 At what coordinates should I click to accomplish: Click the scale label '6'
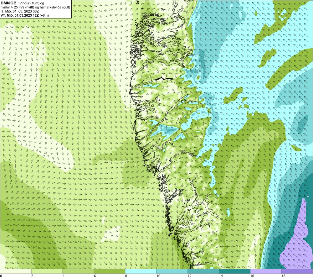point(95,276)
